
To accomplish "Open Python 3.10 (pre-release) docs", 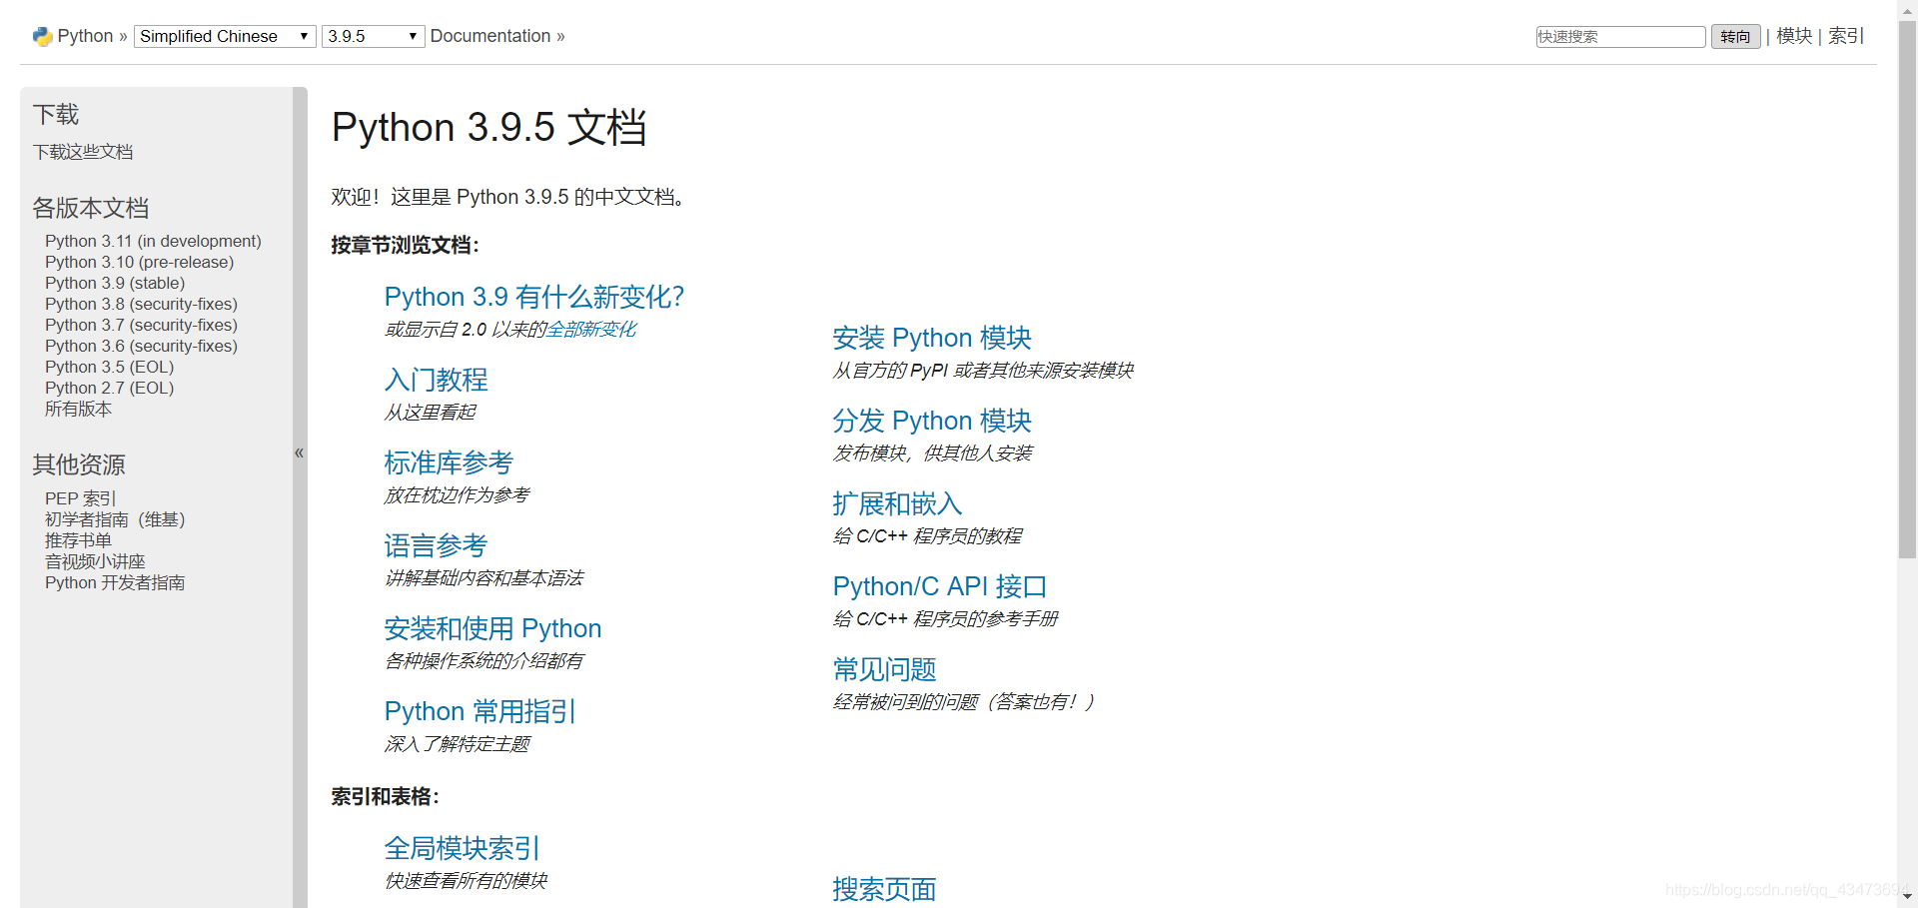I will (x=139, y=262).
